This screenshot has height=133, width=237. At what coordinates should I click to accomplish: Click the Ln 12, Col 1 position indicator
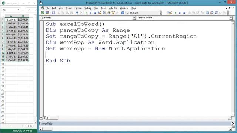(x=133, y=13)
